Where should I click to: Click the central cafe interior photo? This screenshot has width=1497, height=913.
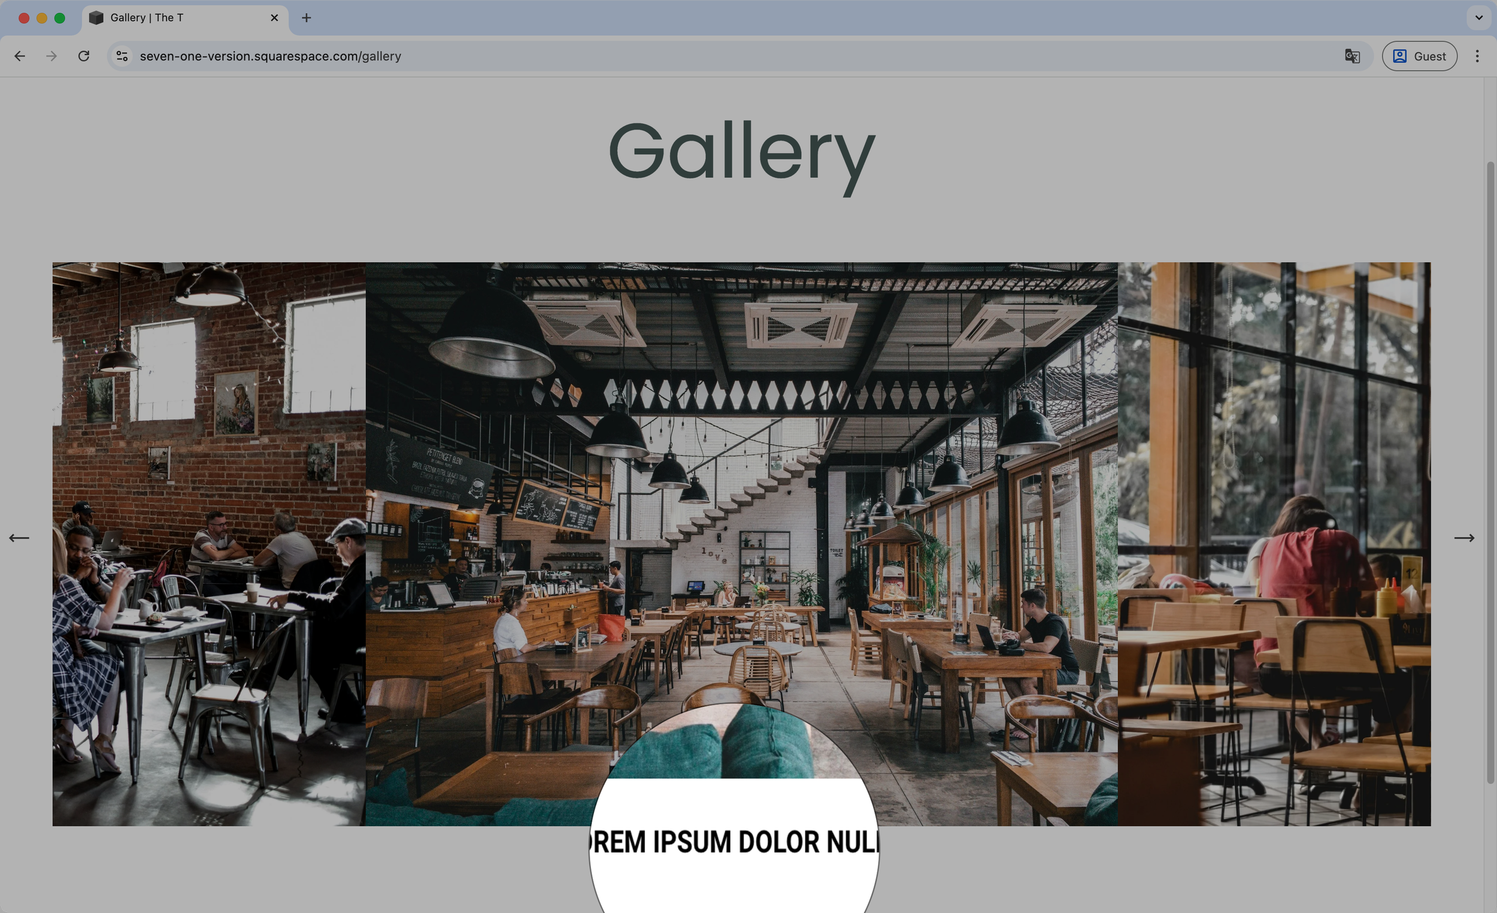(741, 486)
